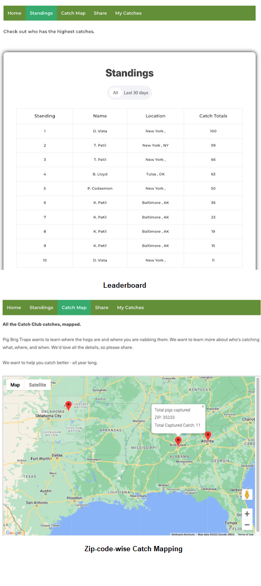The width and height of the screenshot is (261, 586).
Task: Open Catch Map from the top navigation bar
Action: coord(73,13)
